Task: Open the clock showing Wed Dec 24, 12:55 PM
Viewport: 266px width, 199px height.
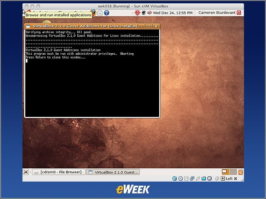Action: [x=173, y=13]
